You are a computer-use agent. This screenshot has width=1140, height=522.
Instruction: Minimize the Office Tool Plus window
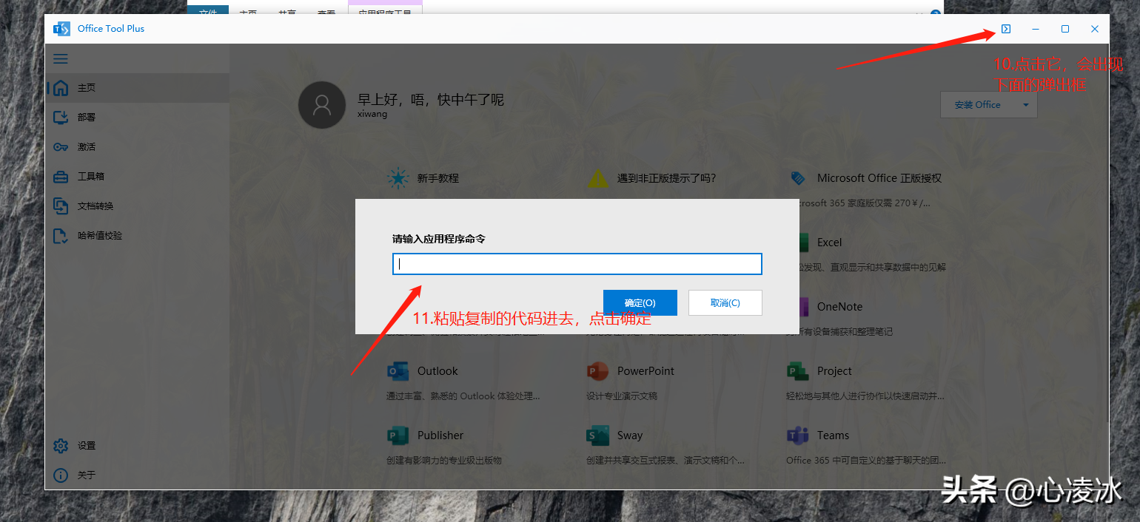1036,29
